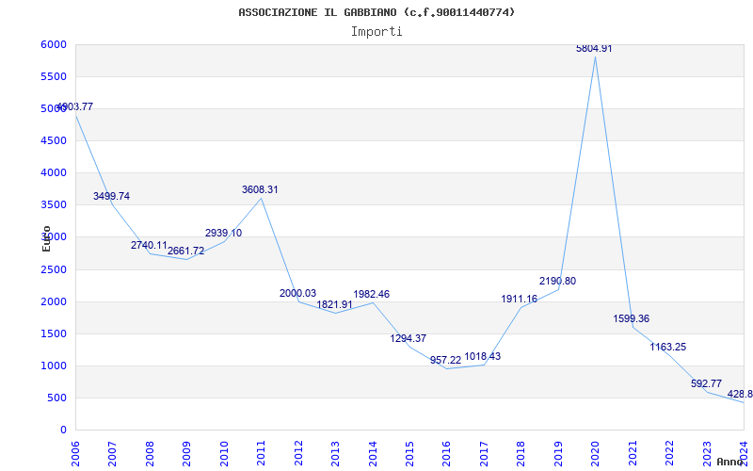
Task: Select the 1163.25 data label
Action: click(x=668, y=347)
